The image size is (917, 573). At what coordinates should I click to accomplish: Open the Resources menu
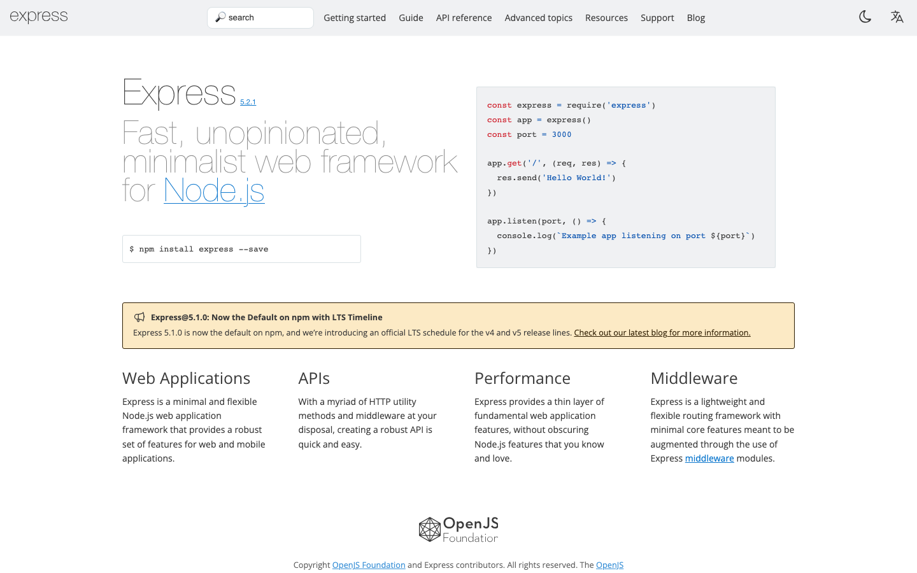606,18
